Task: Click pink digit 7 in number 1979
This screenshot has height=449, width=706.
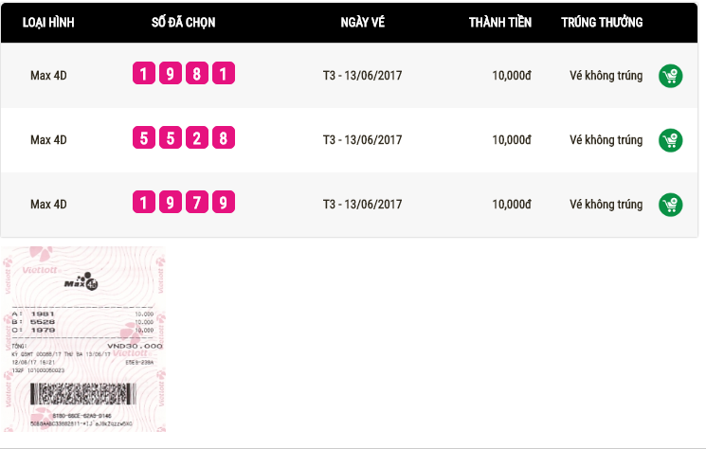Action: pos(197,202)
